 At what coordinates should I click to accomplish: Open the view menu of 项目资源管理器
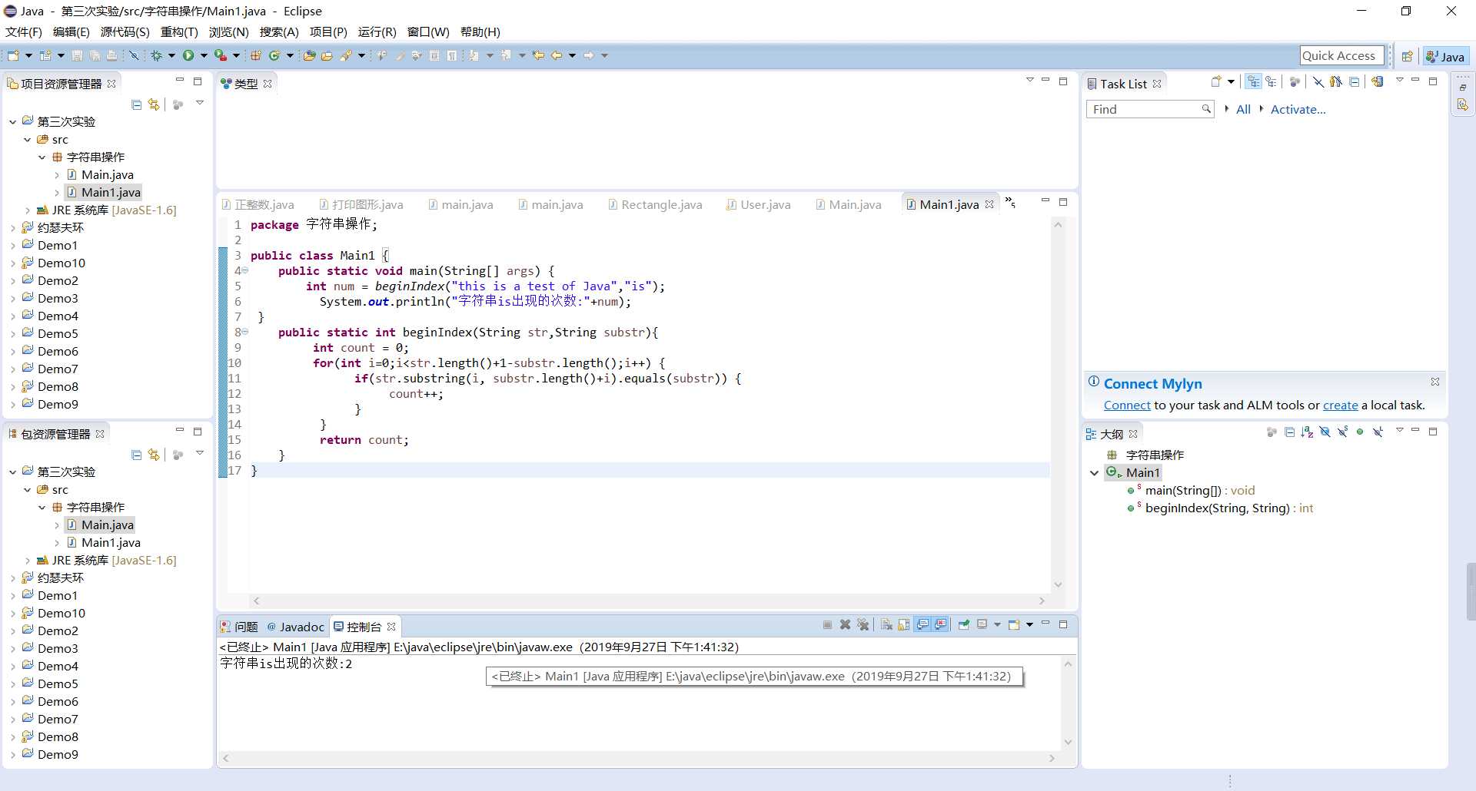pyautogui.click(x=200, y=103)
